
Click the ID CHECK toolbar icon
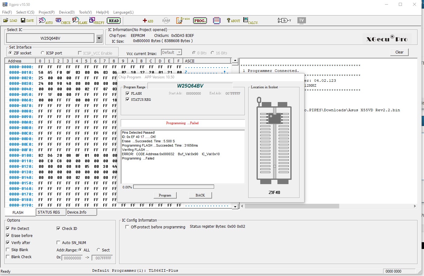point(63,21)
